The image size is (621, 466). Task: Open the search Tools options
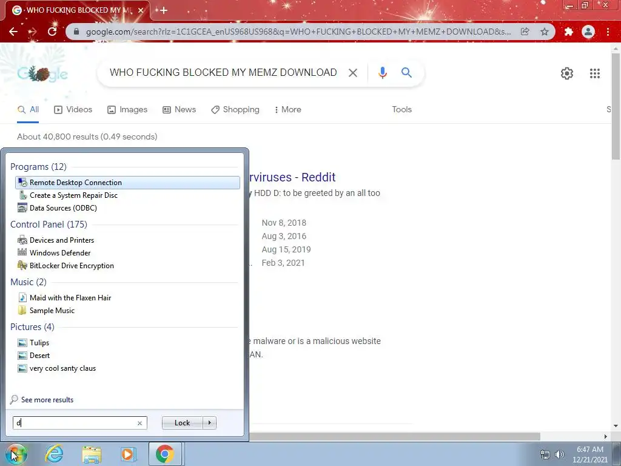[x=401, y=110]
